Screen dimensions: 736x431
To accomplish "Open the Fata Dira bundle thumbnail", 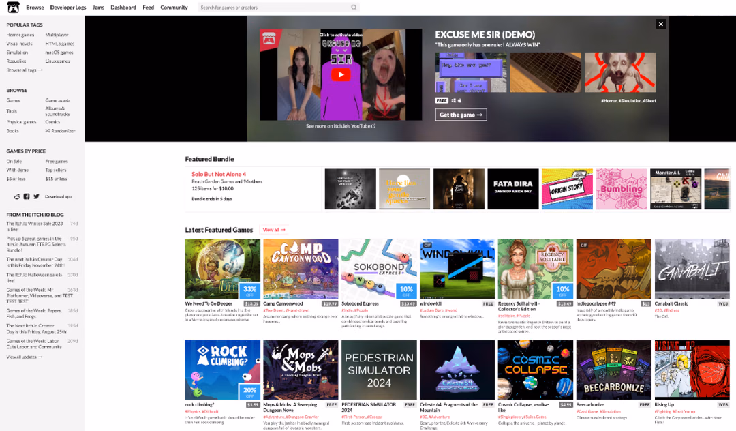I will (x=513, y=189).
